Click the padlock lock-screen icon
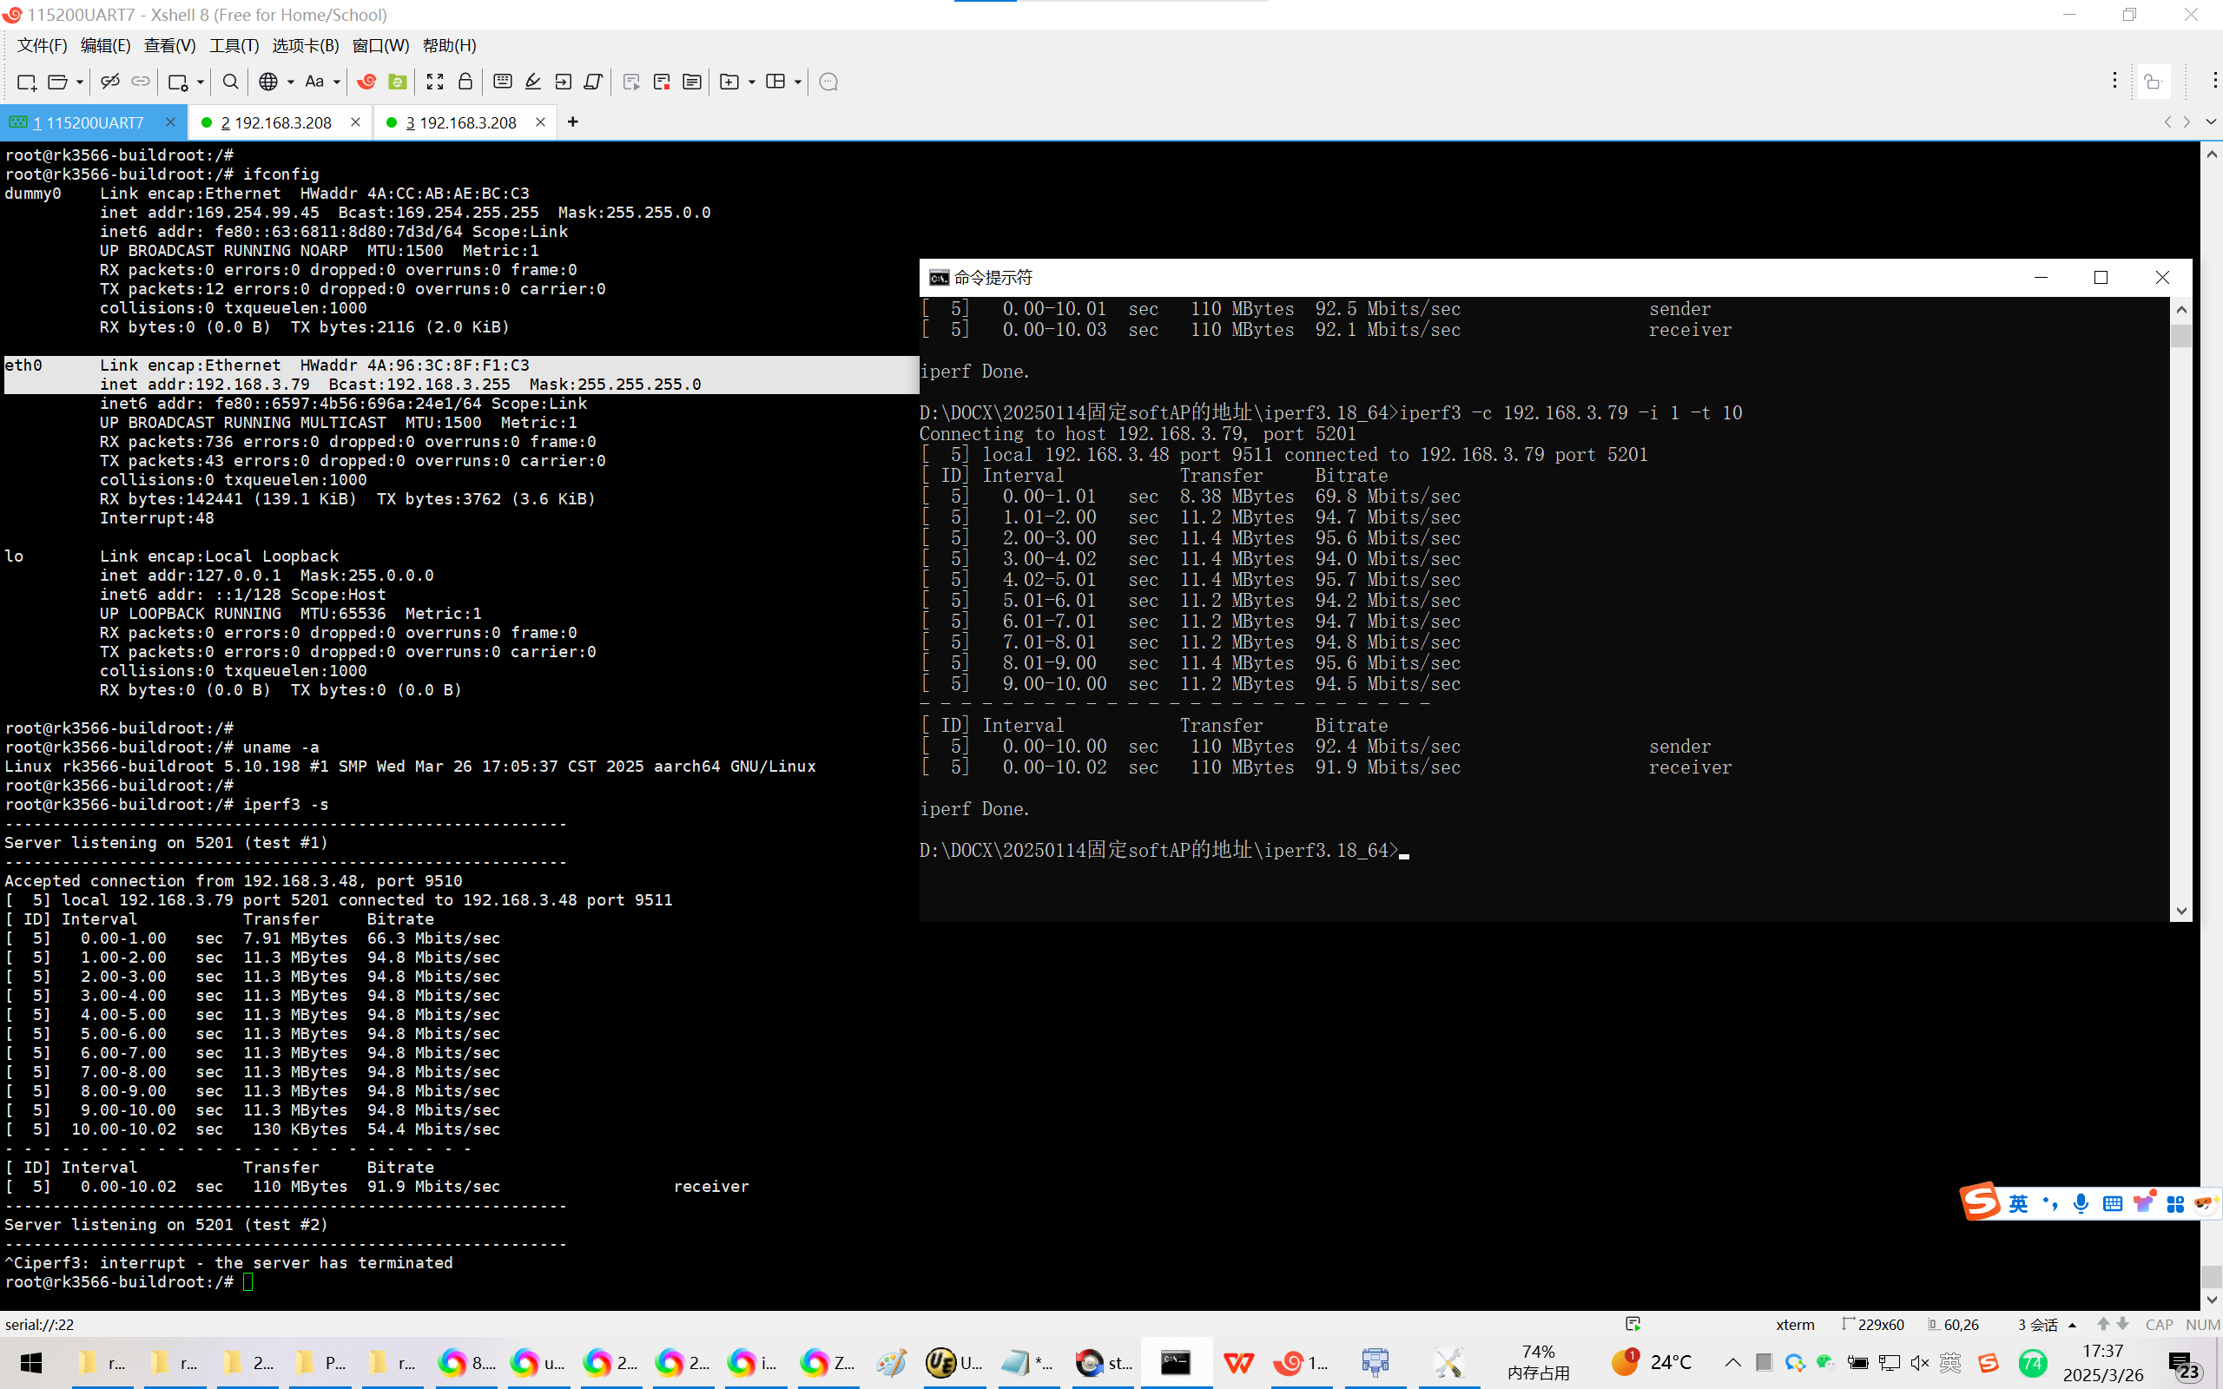This screenshot has width=2223, height=1389. click(465, 82)
